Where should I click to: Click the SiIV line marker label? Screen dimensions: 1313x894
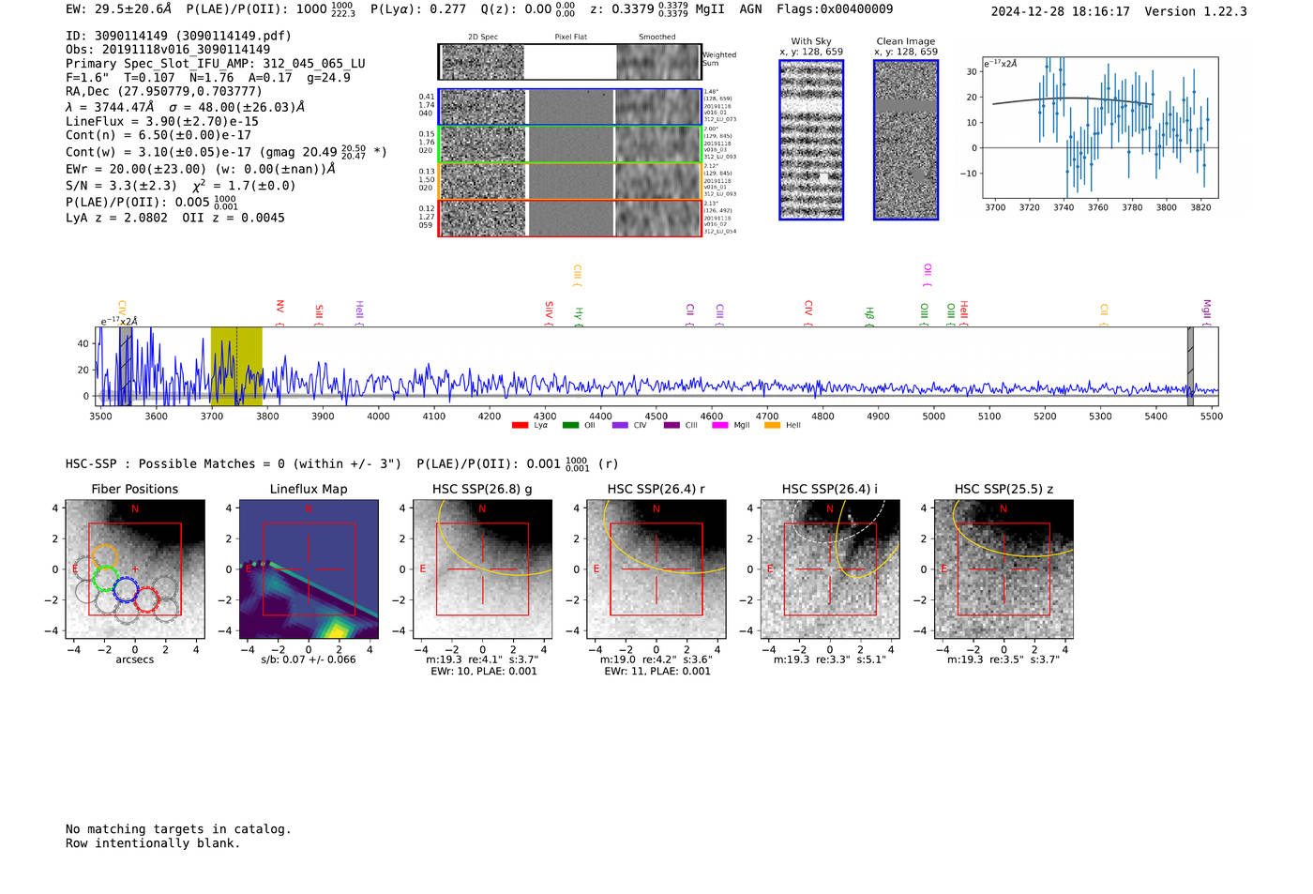(x=549, y=312)
